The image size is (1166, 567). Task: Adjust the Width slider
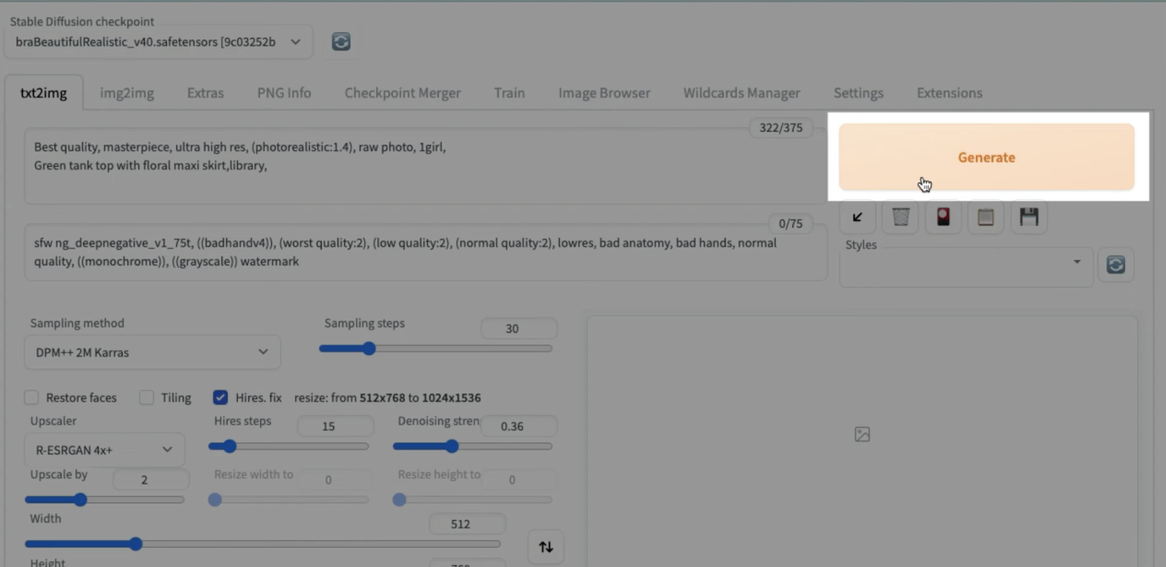click(x=263, y=544)
